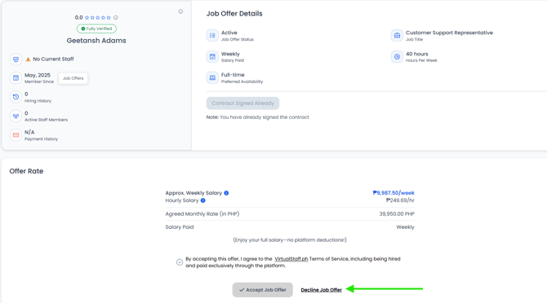The width and height of the screenshot is (547, 303).
Task: Click the Accept Job Offer button
Action: (x=263, y=290)
